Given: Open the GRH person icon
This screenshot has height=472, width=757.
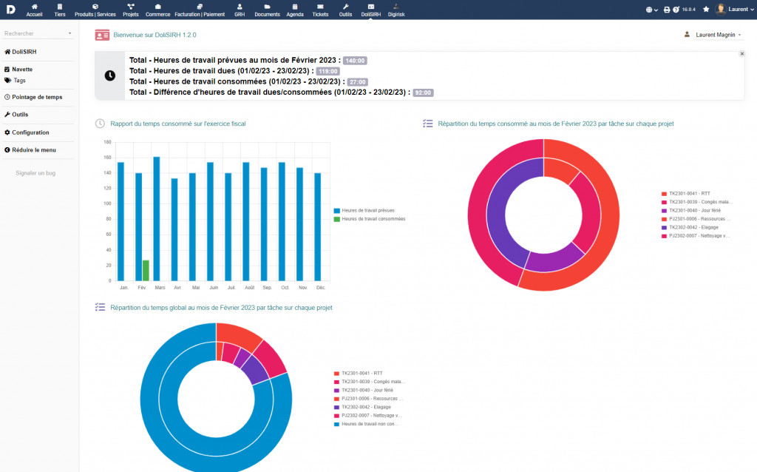Looking at the screenshot, I should point(240,7).
